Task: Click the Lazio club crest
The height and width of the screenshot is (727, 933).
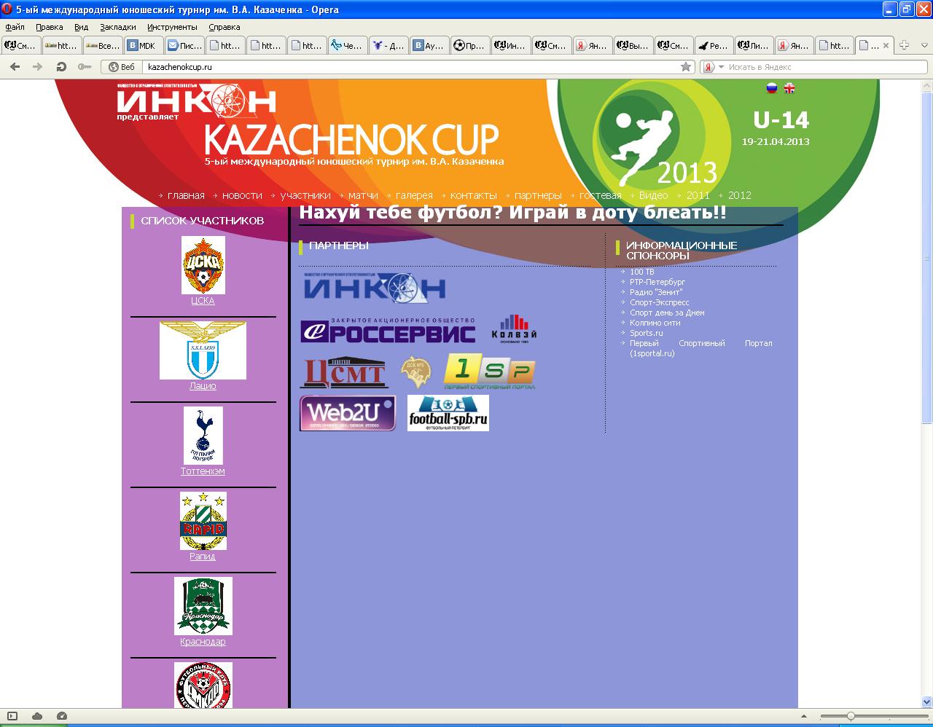Action: (x=203, y=350)
